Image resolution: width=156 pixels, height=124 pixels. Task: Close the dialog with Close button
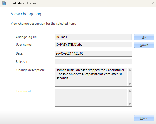pos(144,118)
